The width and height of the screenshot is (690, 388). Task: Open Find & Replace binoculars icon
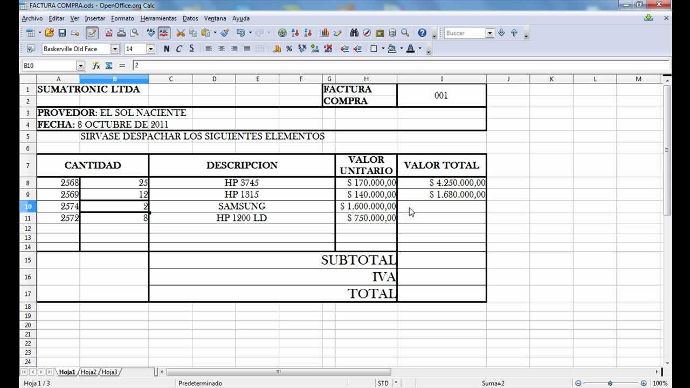point(354,33)
